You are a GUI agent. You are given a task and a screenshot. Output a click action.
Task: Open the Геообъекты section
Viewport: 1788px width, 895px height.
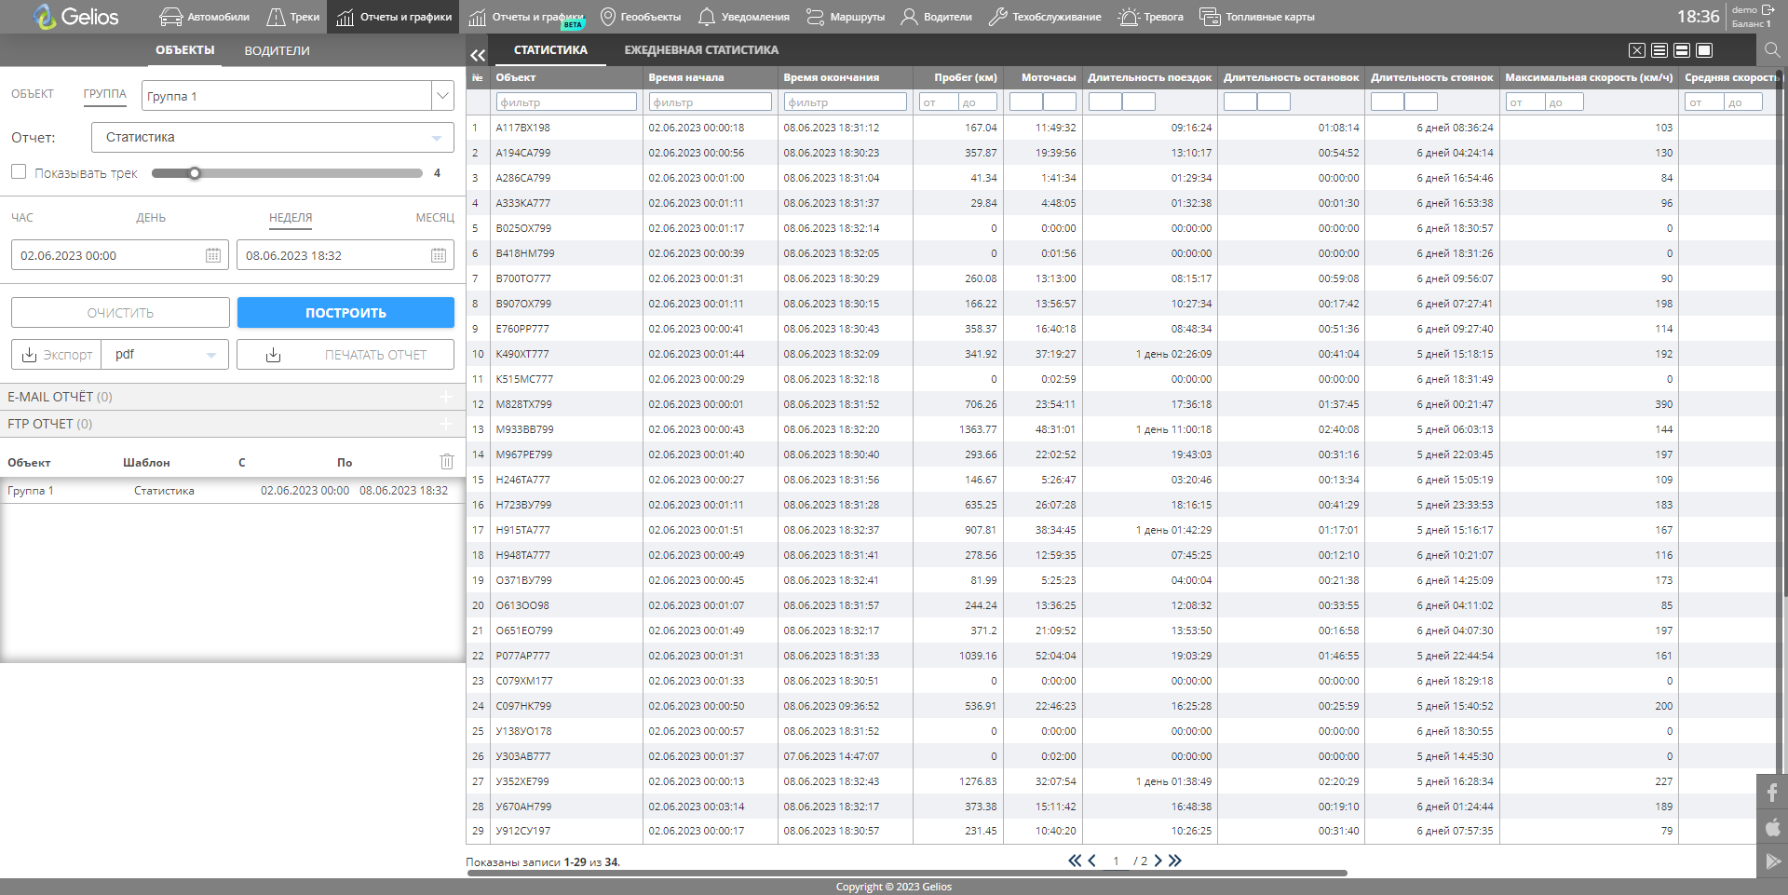pos(641,17)
